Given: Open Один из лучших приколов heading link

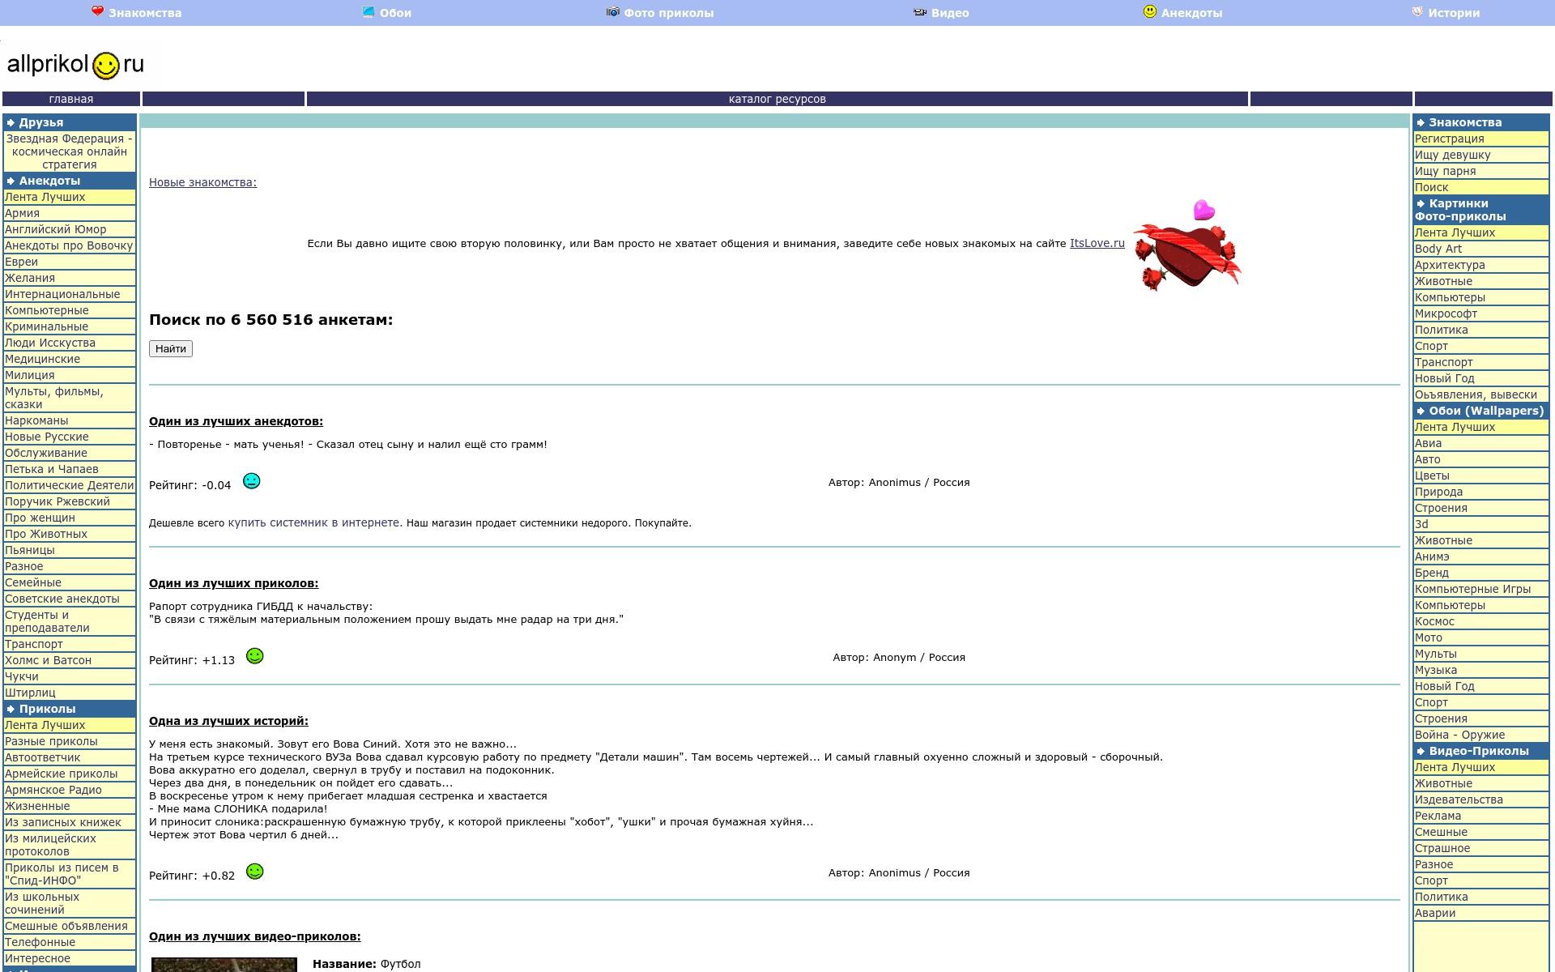Looking at the screenshot, I should [233, 583].
